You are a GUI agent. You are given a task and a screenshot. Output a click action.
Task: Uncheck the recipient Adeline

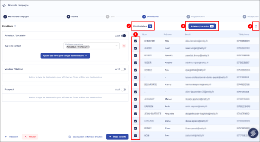pos(135,63)
